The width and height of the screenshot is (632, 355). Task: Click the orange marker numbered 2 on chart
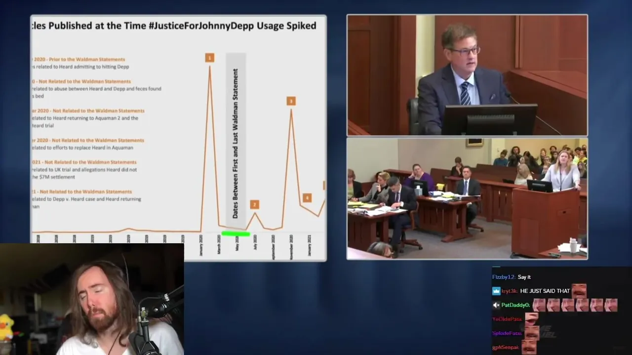(254, 205)
